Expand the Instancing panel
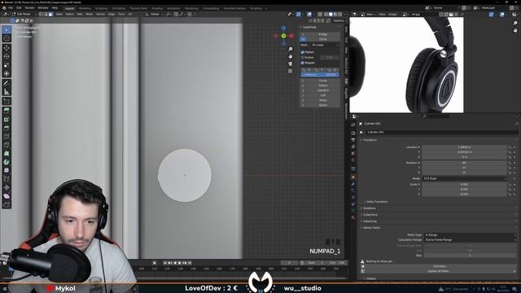This screenshot has height=293, width=521. pos(370,221)
